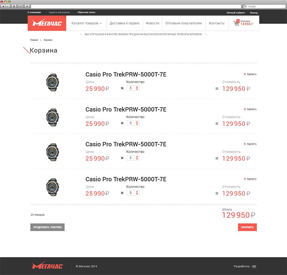This screenshot has height=275, width=287.
Task: Click the header cart total 14 955
Action: 247,24
